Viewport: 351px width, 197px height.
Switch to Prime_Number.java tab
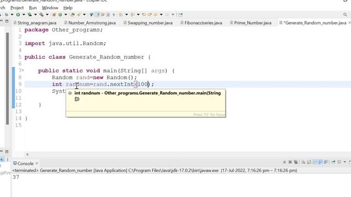click(x=251, y=23)
